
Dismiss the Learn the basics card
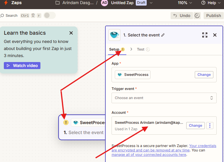pyautogui.click(x=71, y=33)
